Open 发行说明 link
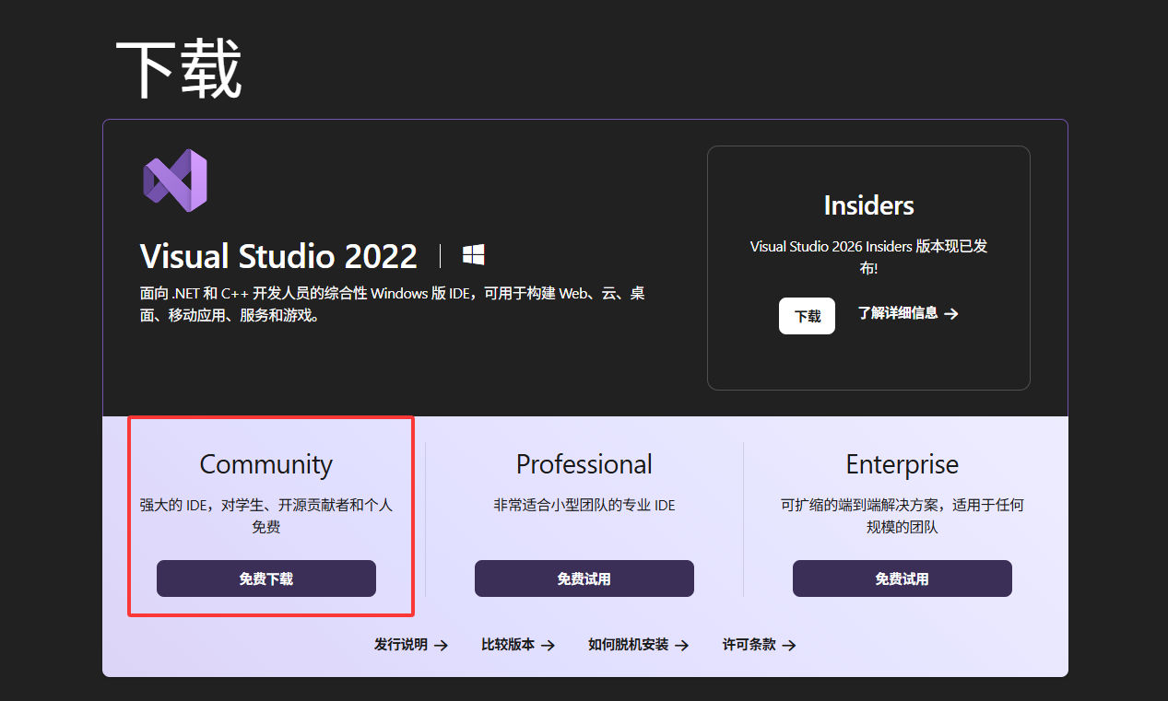The width and height of the screenshot is (1168, 701). (411, 645)
